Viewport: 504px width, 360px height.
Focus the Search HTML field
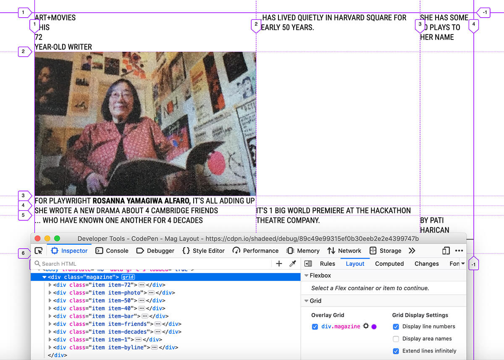(155, 264)
